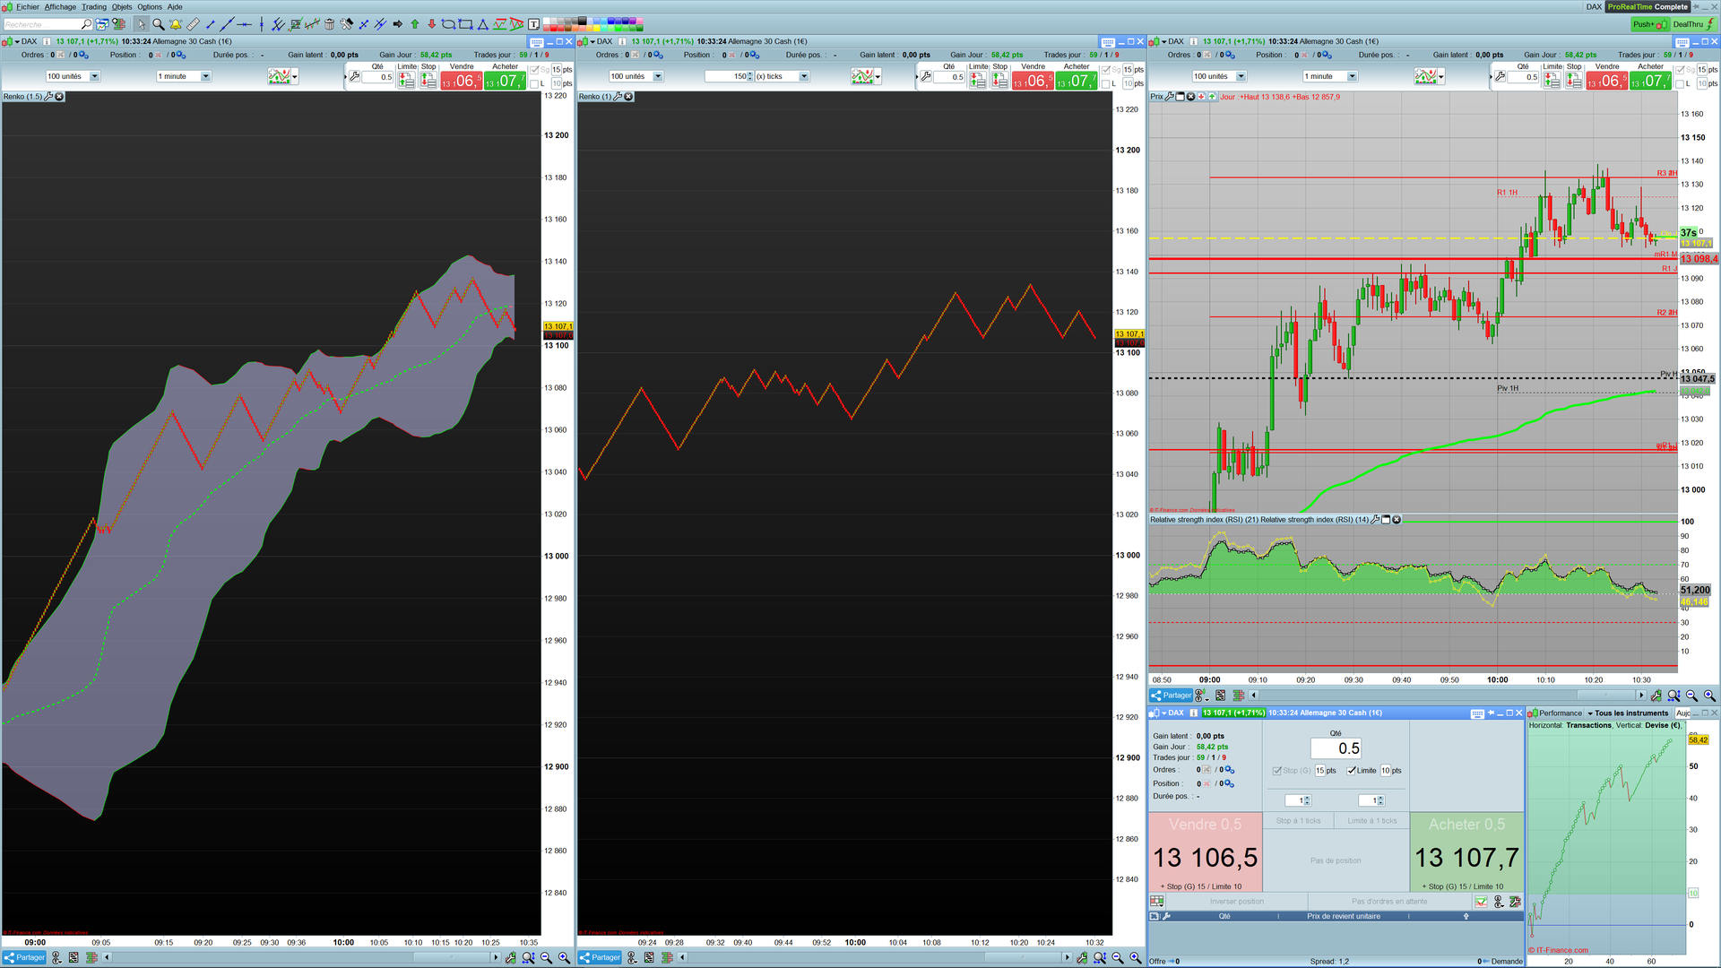Open Renko (1.5) indicator wrench settings
This screenshot has height=968, width=1721.
coord(49,97)
